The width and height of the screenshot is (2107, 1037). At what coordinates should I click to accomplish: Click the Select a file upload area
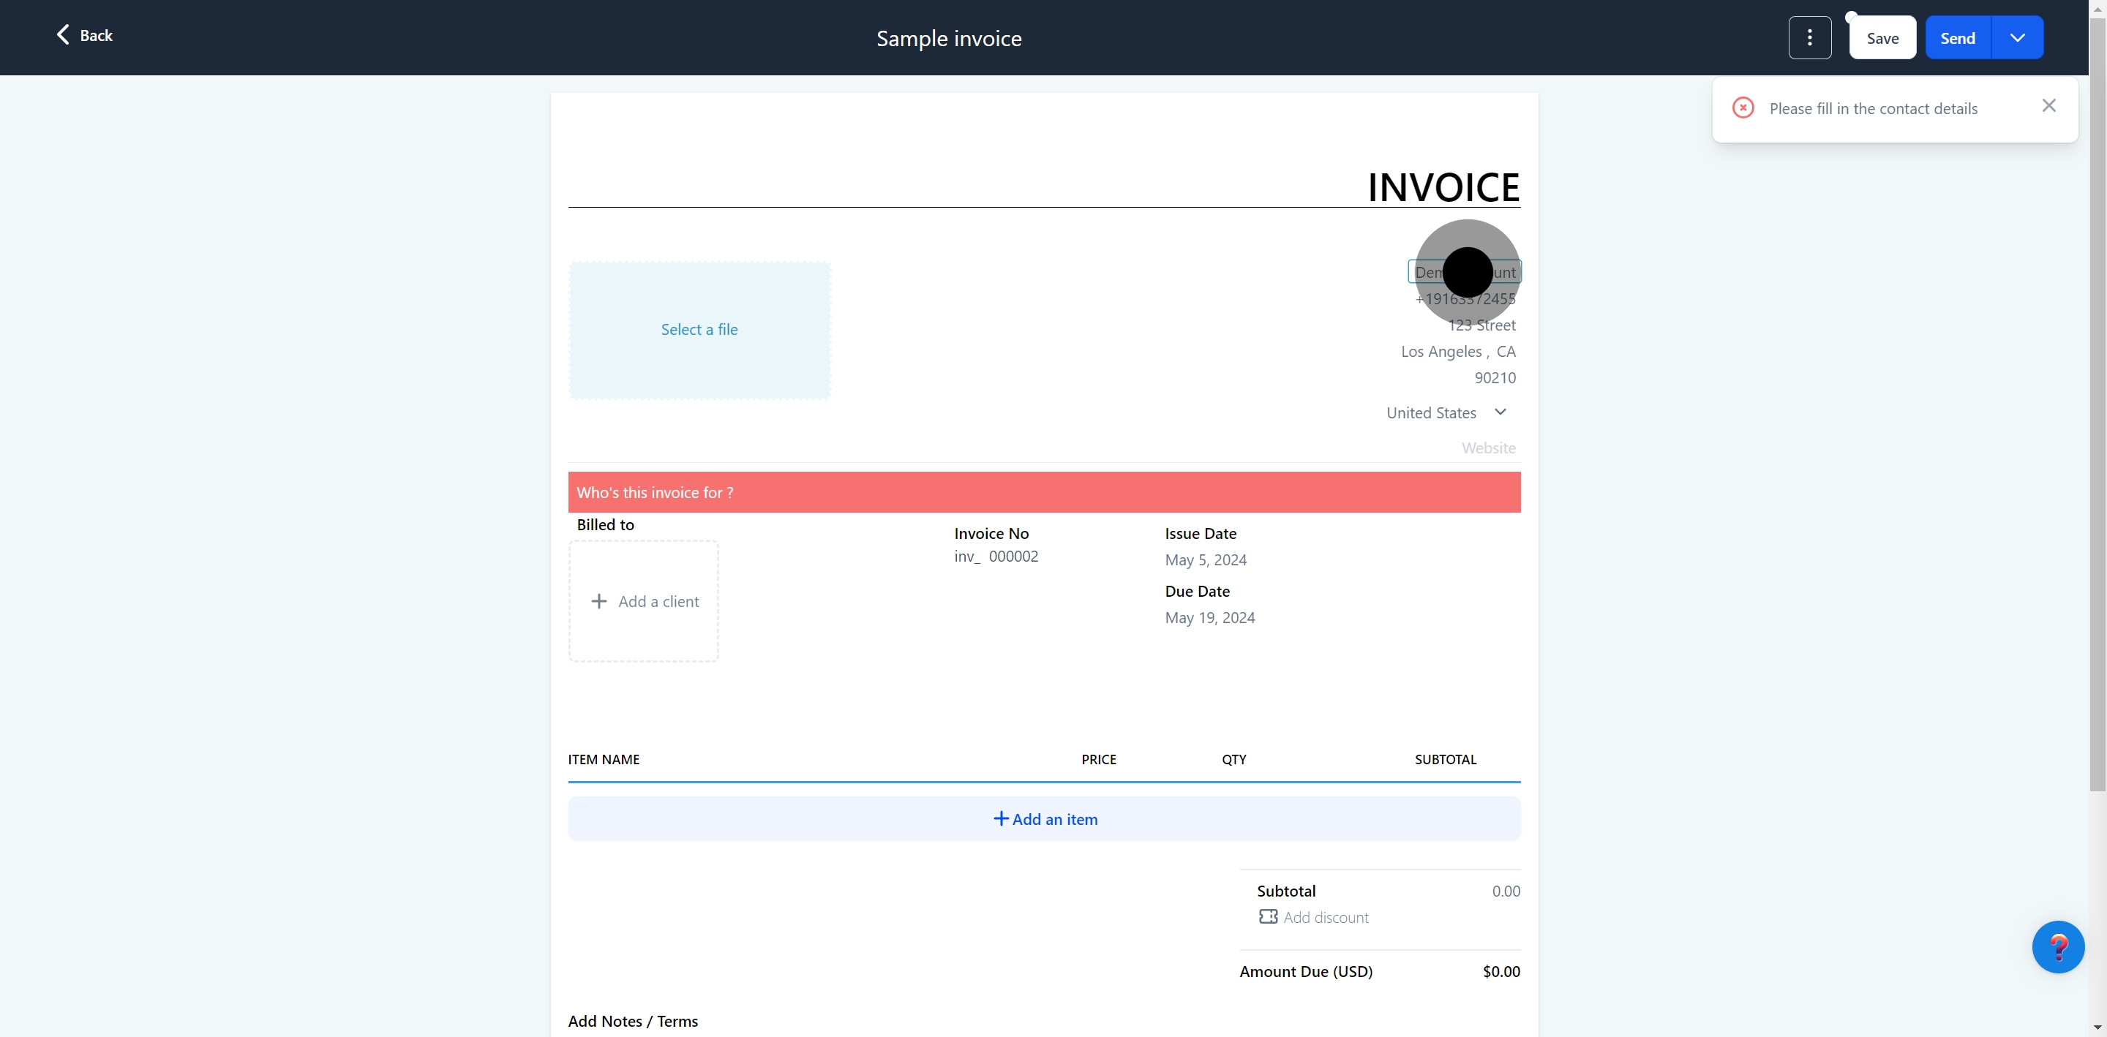point(699,330)
